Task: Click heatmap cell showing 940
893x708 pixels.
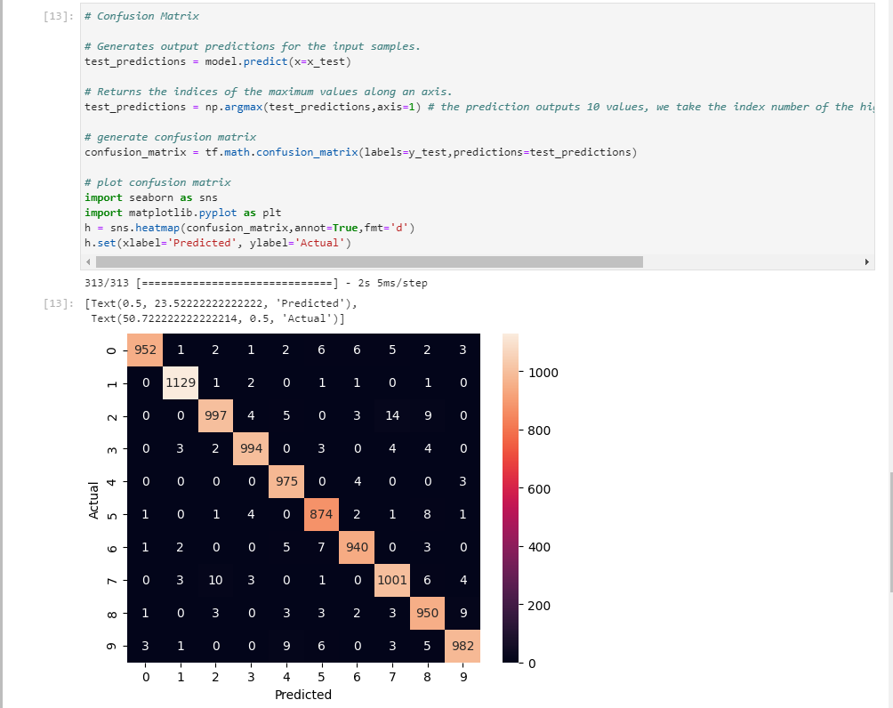Action: point(357,547)
